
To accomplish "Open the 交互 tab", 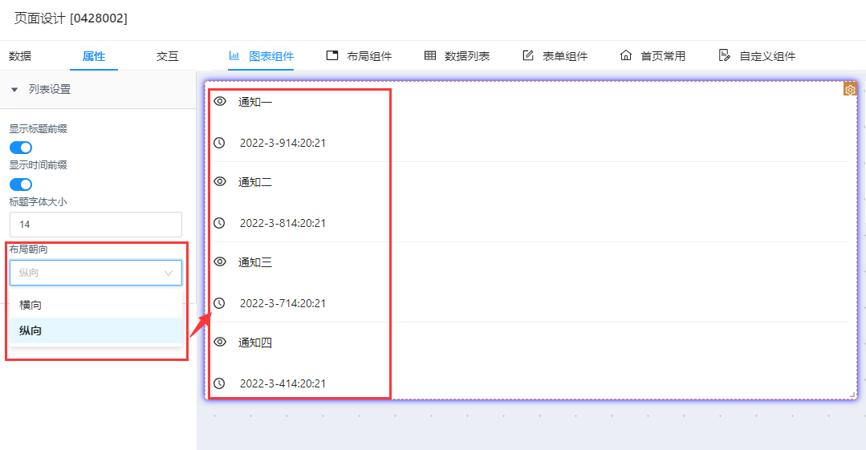I will pyautogui.click(x=168, y=56).
